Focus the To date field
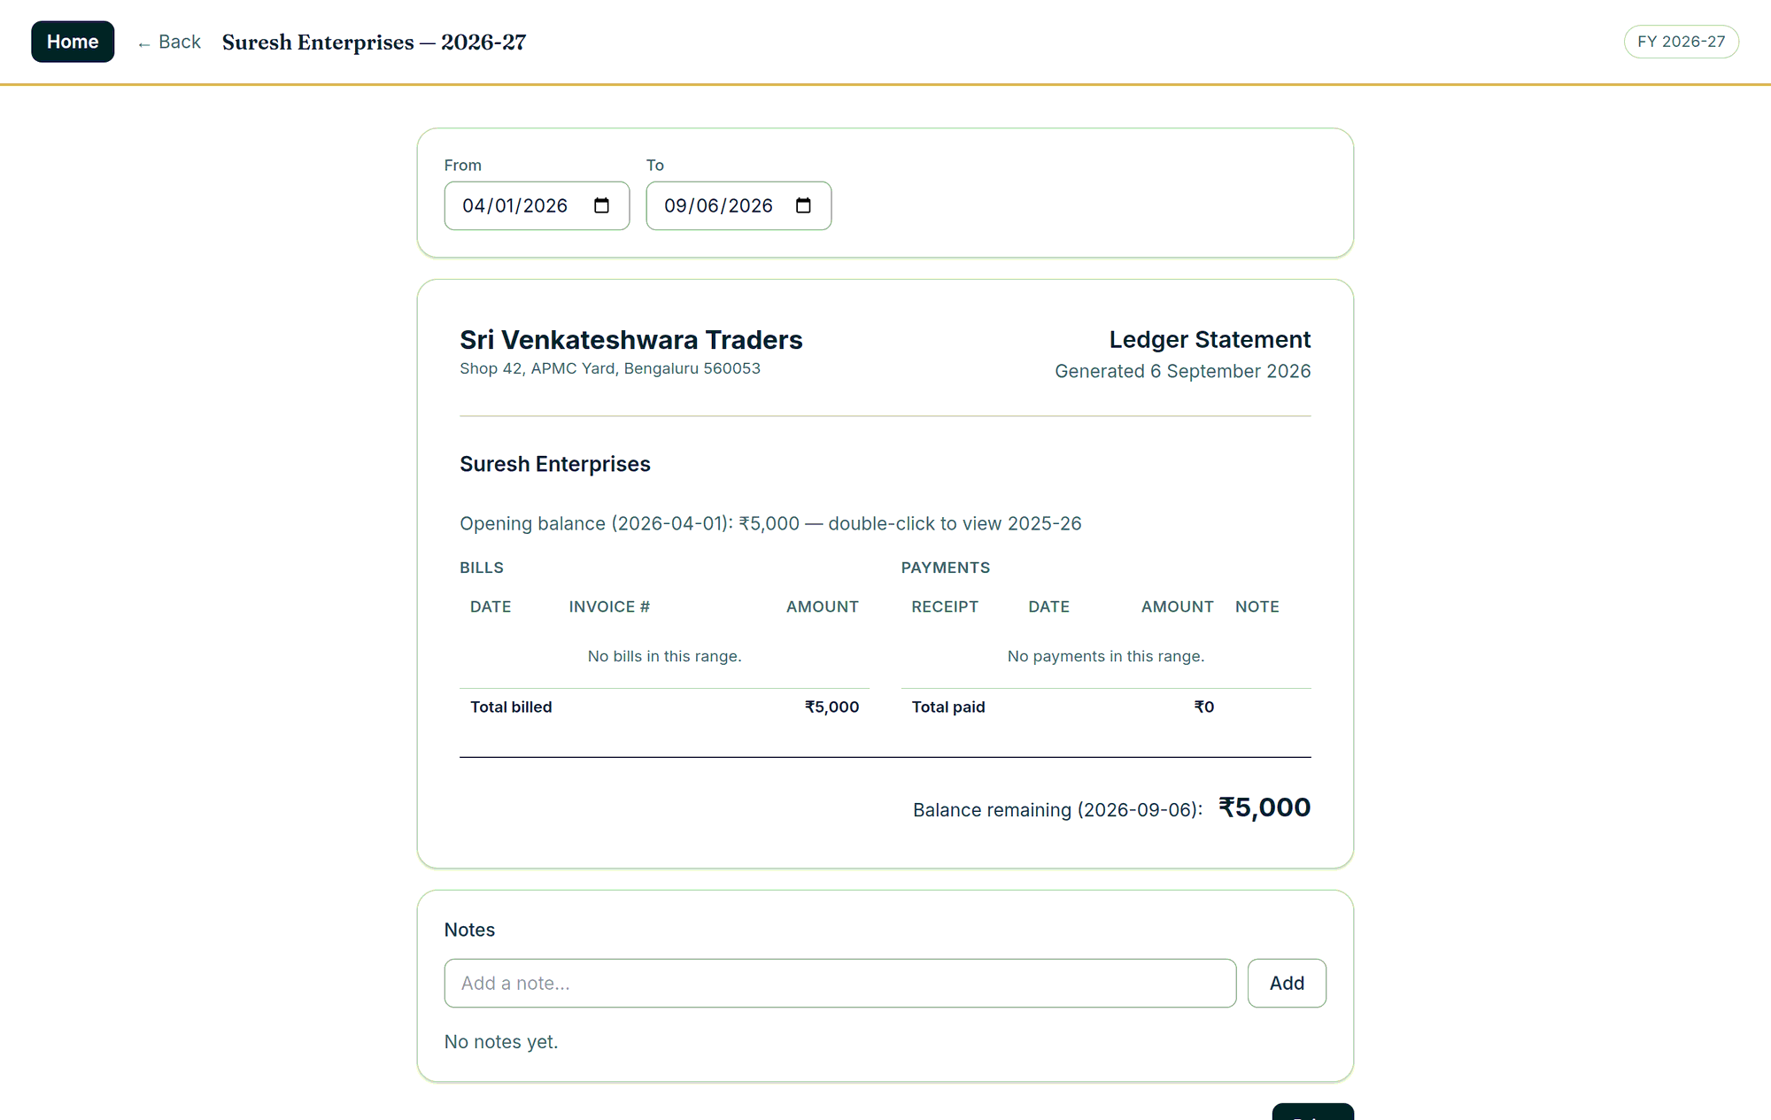 [739, 205]
